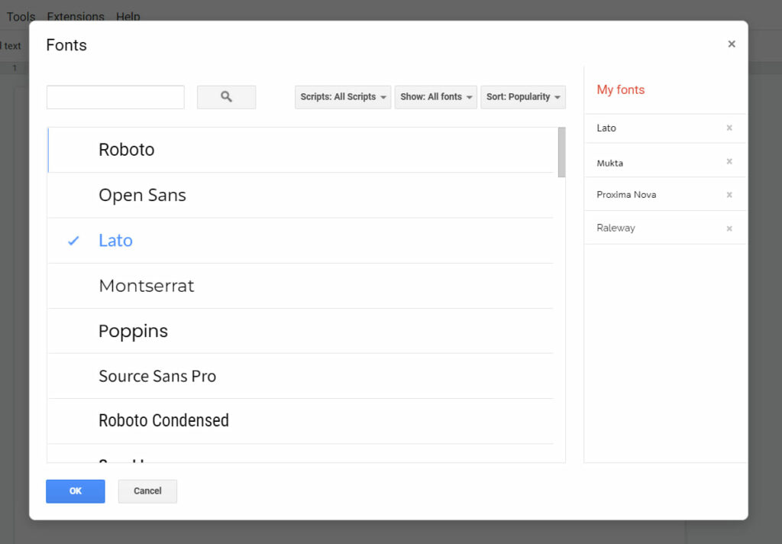The width and height of the screenshot is (782, 544).
Task: Close the Fonts dialog with X
Action: pos(732,44)
